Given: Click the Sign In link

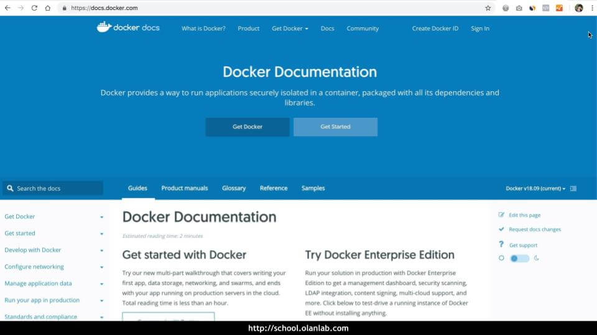Looking at the screenshot, I should click(x=480, y=29).
